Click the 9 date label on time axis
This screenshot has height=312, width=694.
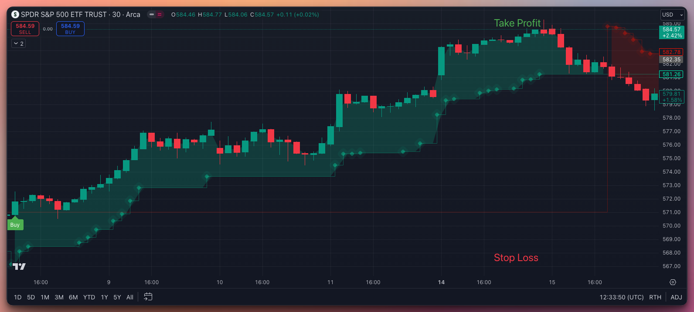click(x=109, y=282)
